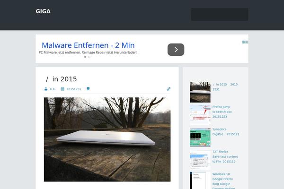Screen dimensions: 284x189
Task: Open the Windows 10 post thumbnail
Action: [x=200, y=180]
